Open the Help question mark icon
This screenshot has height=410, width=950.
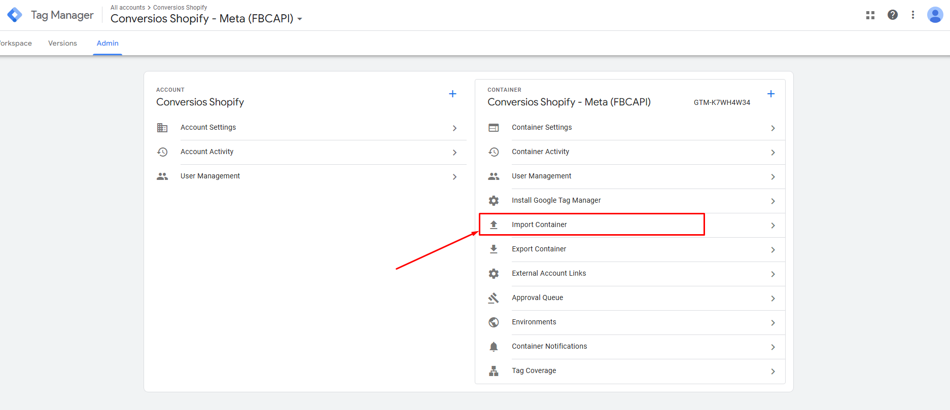[x=893, y=15]
